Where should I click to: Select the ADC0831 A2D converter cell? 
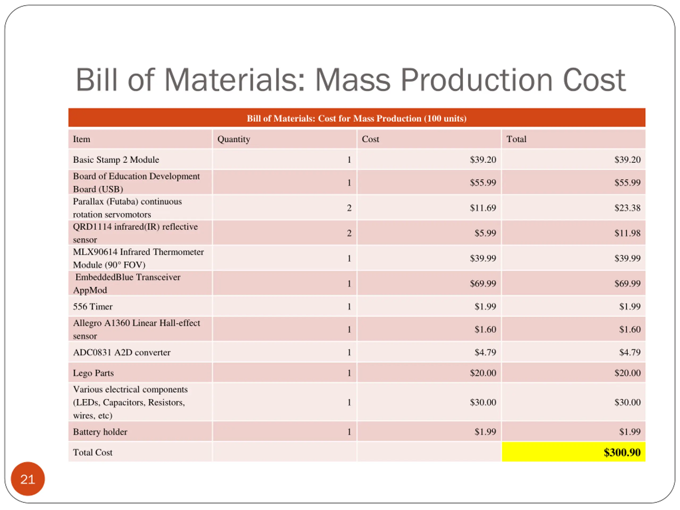coord(140,352)
